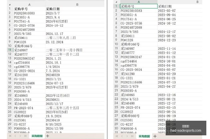The width and height of the screenshot is (210, 139).
Task: Select date cell 2024年6月25日
Action: point(57,21)
